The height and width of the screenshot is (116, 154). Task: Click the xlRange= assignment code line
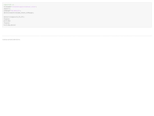[x=12, y=11]
